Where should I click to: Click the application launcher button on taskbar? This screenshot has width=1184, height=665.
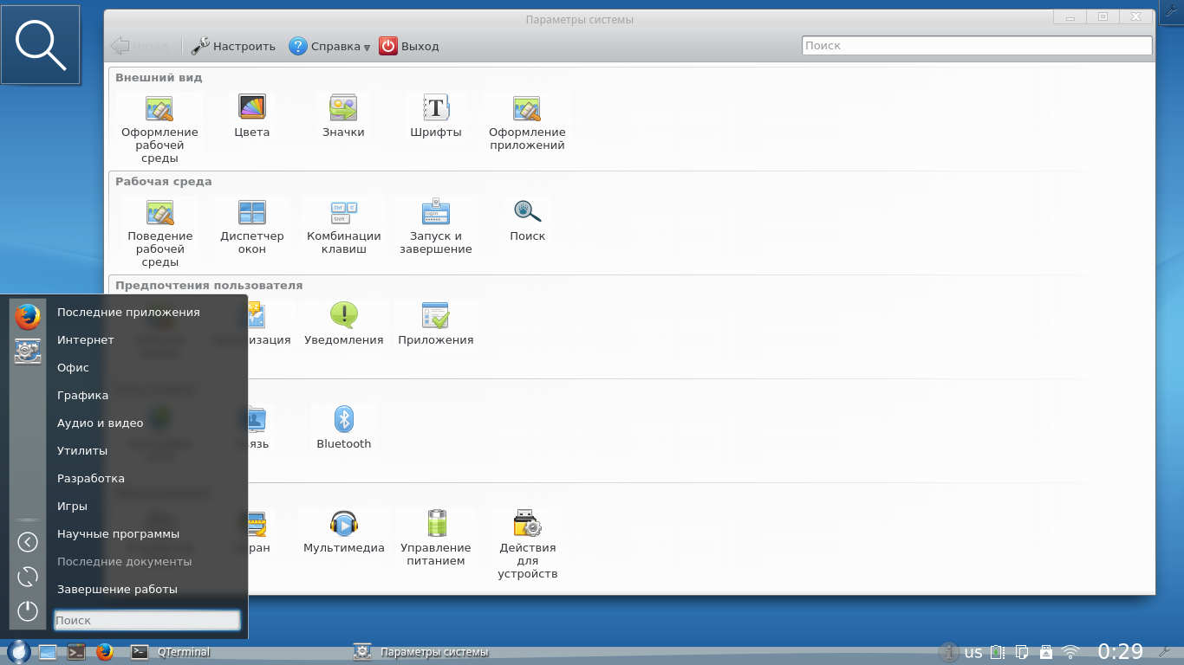click(x=19, y=651)
